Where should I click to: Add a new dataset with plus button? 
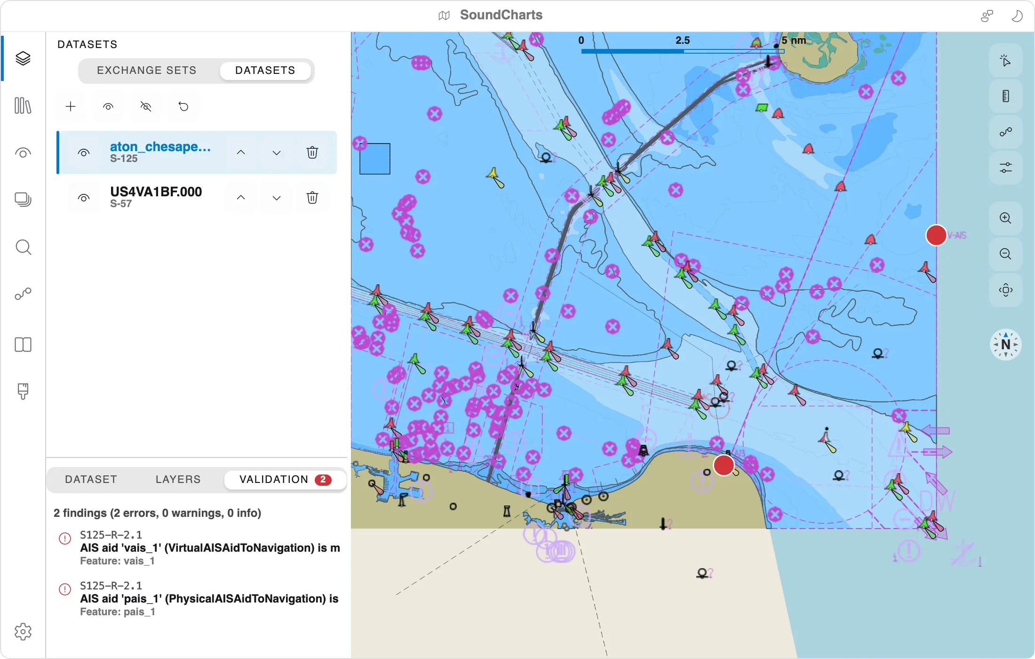(x=71, y=106)
